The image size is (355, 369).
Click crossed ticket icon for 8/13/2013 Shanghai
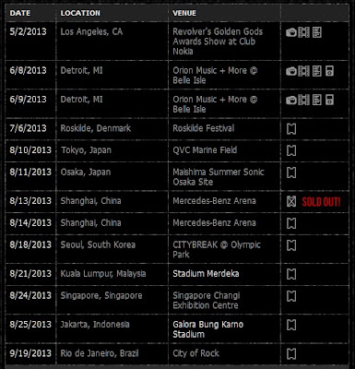click(291, 201)
